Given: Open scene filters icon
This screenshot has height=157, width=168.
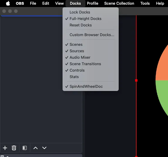Looking at the screenshot, I should (25, 148).
